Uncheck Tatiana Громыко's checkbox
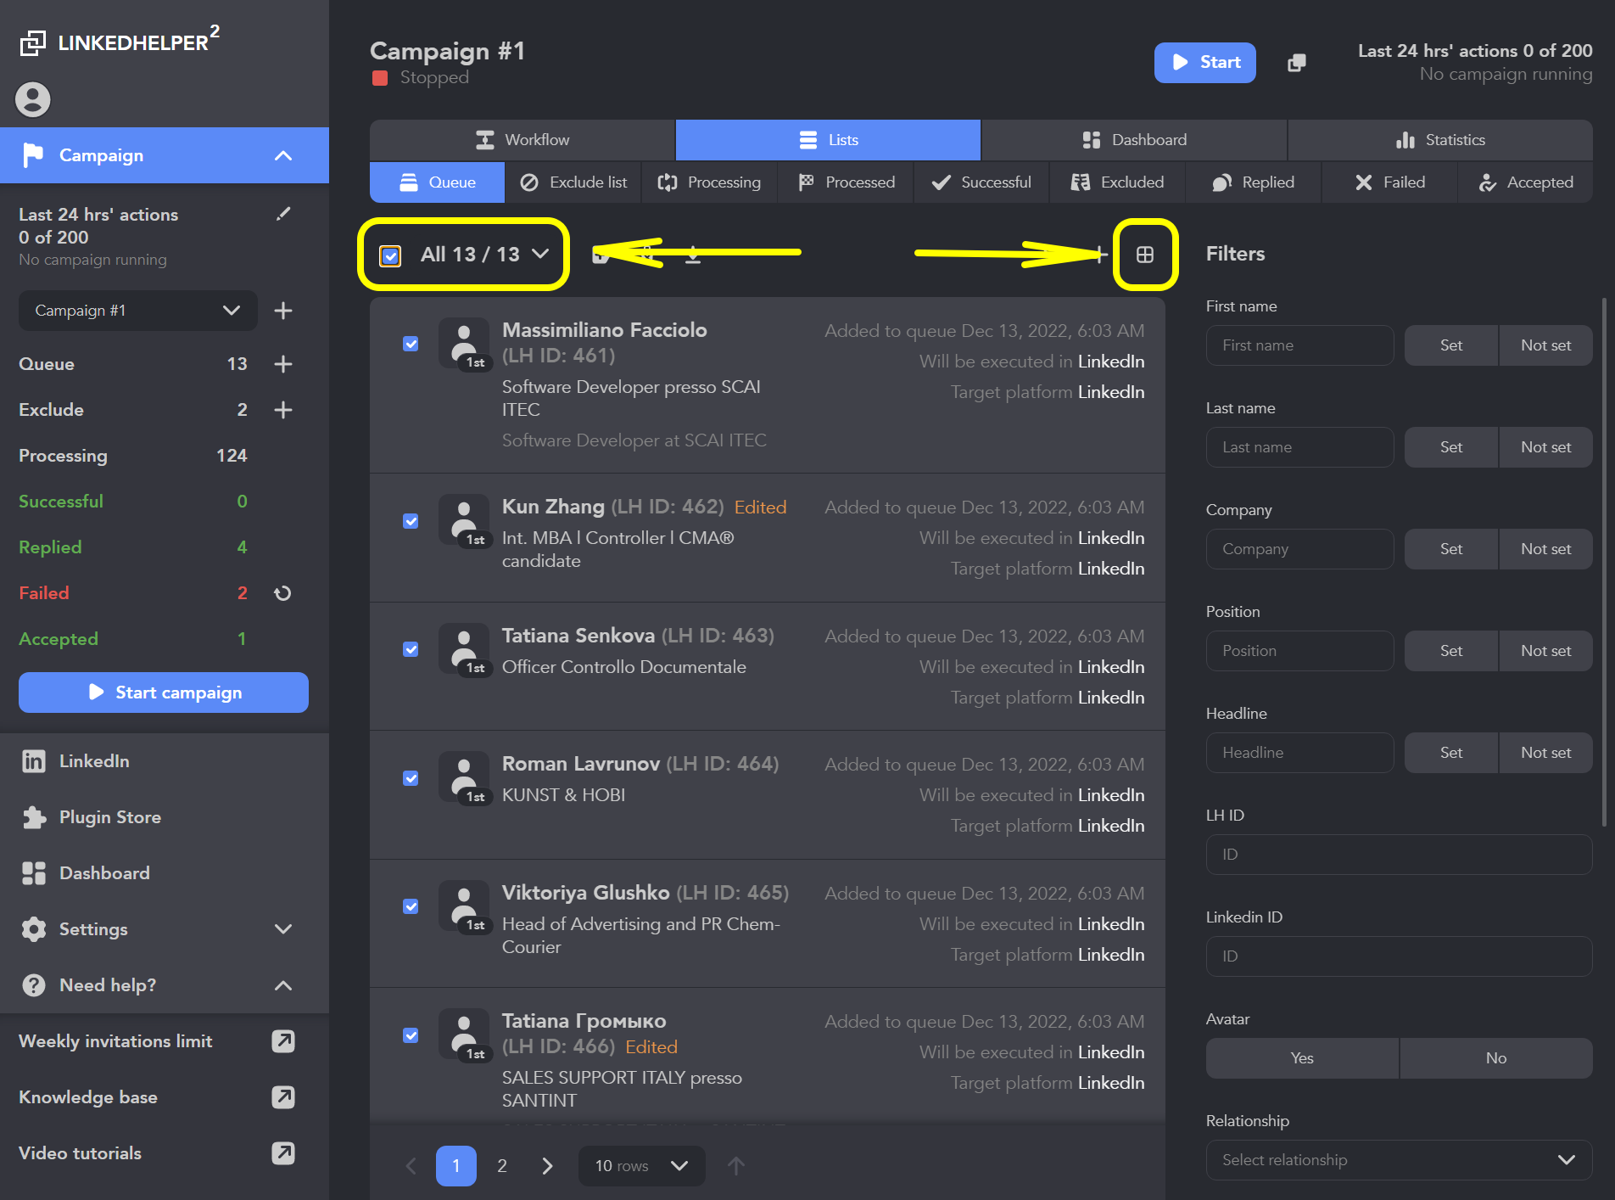 pyautogui.click(x=411, y=1035)
